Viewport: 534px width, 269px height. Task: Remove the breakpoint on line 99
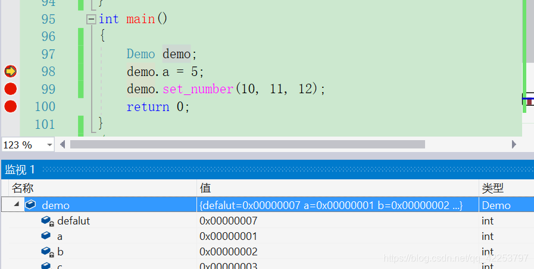point(11,89)
